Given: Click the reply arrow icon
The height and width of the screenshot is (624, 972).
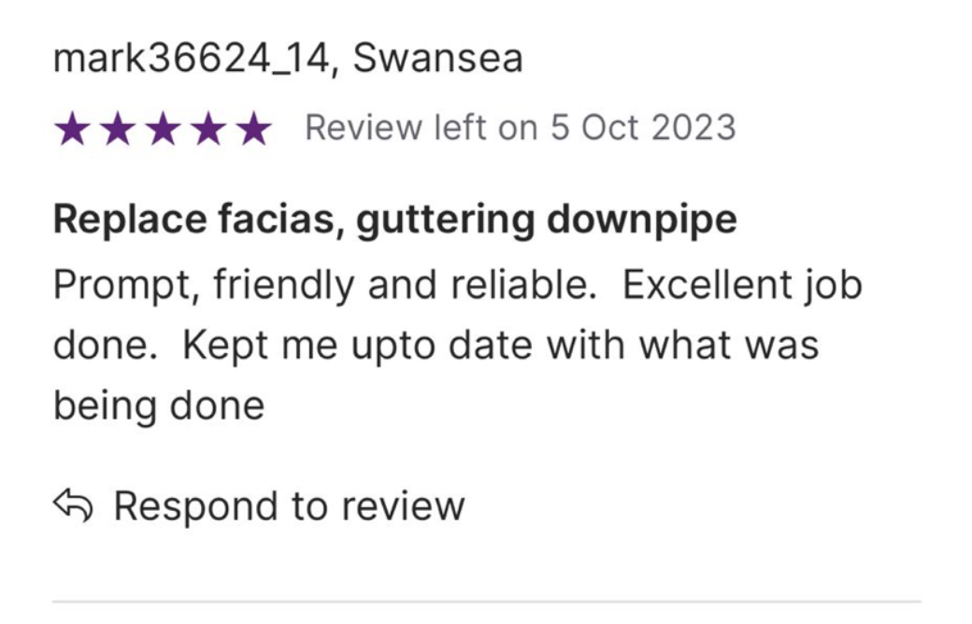Looking at the screenshot, I should [73, 505].
